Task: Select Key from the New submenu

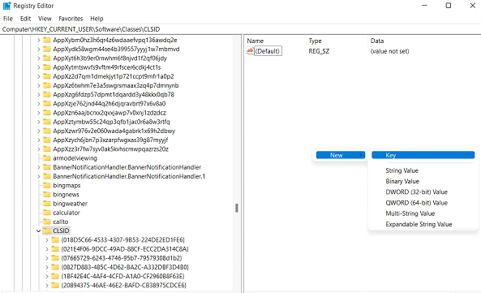Action: pyautogui.click(x=423, y=155)
